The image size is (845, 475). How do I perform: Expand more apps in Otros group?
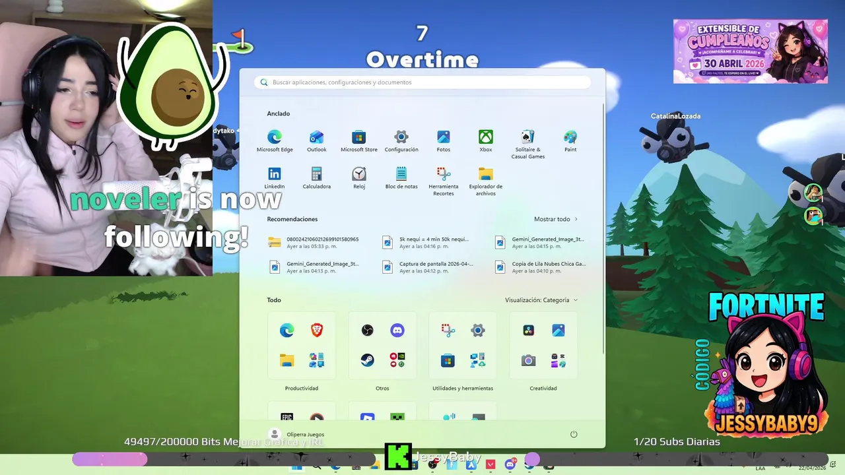[x=397, y=360]
